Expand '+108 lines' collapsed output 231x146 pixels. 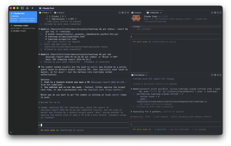tap(63, 21)
